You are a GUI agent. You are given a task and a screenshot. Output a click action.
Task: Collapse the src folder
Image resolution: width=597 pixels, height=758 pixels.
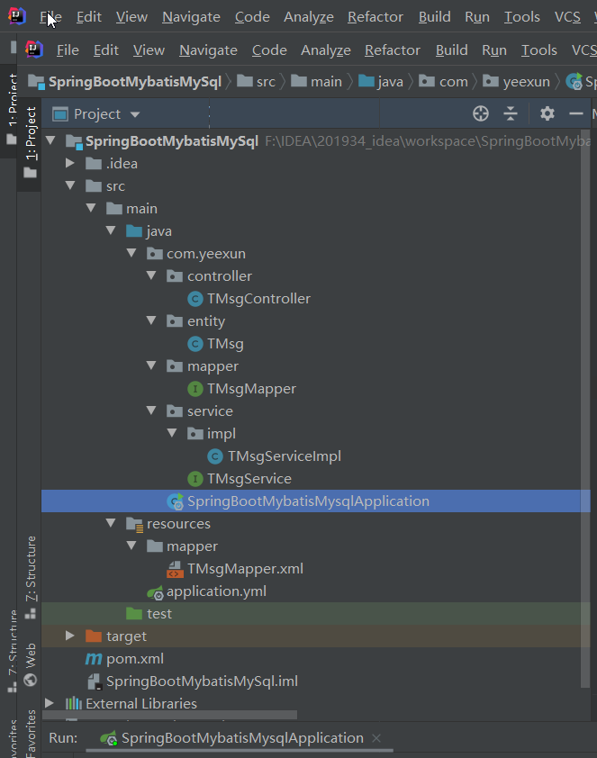[69, 185]
